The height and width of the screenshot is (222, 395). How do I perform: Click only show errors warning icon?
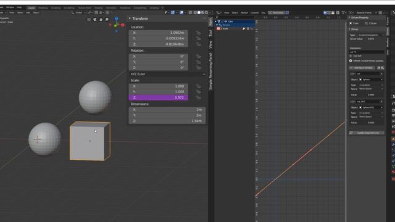click(333, 12)
